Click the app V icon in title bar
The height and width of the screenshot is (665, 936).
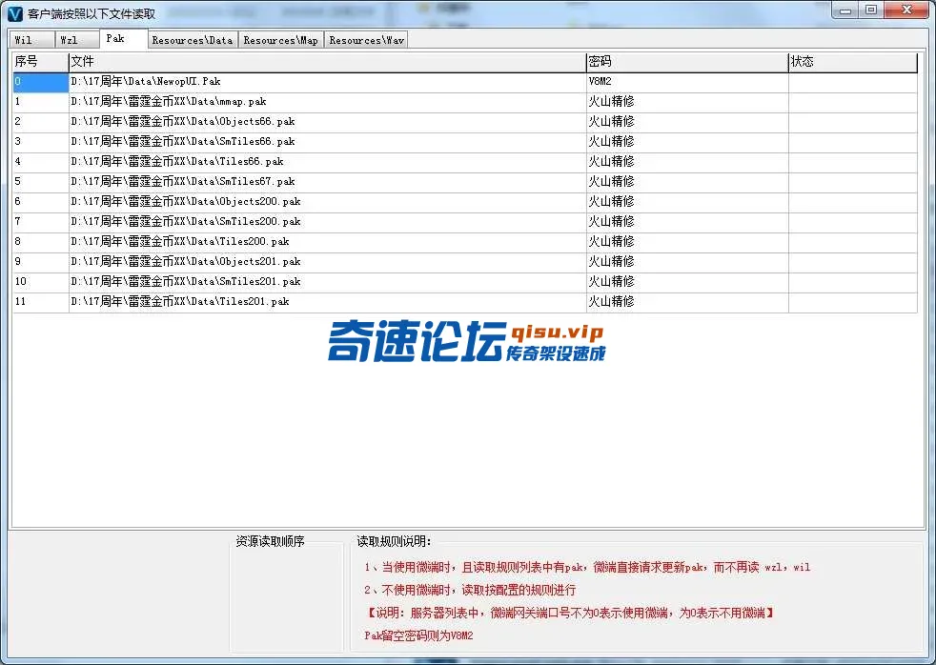[x=14, y=13]
